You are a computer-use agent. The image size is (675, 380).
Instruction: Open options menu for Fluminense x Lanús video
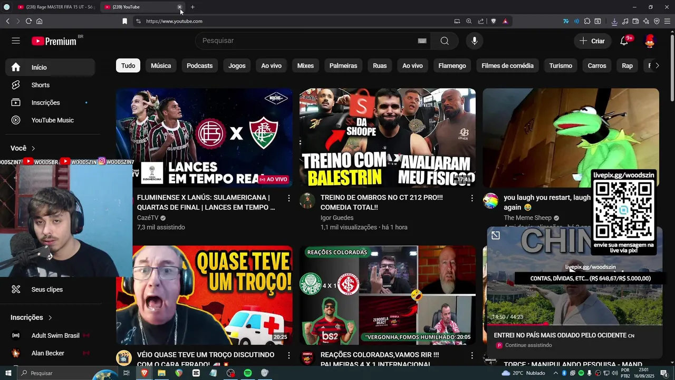click(288, 198)
